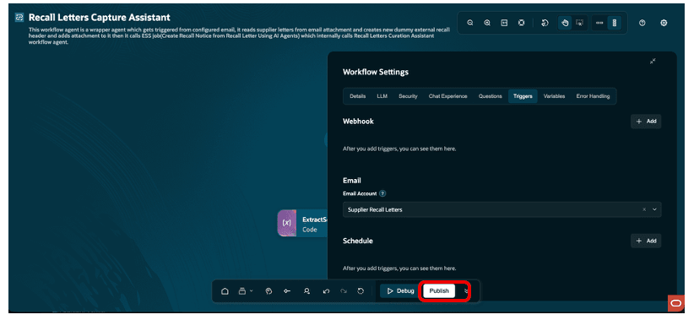Screen dimensions: 694x320
Task: Click the key variables icon in bottom toolbar
Action: click(287, 291)
